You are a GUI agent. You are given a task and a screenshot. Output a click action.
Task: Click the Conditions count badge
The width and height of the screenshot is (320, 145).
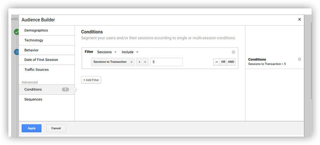pos(65,89)
